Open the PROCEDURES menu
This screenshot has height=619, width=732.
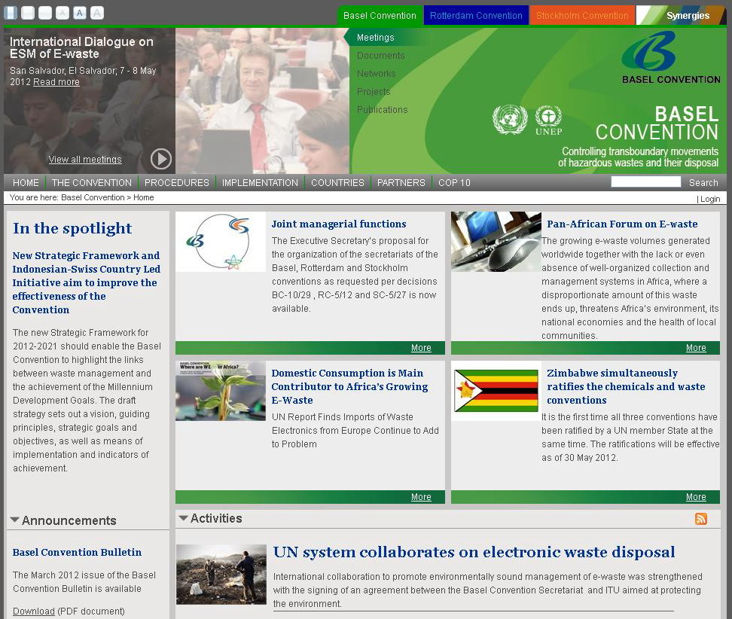(x=176, y=182)
